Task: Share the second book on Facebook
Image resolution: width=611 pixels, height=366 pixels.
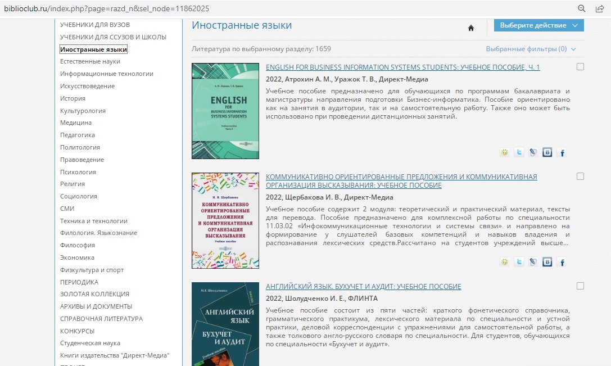Action: coord(561,262)
